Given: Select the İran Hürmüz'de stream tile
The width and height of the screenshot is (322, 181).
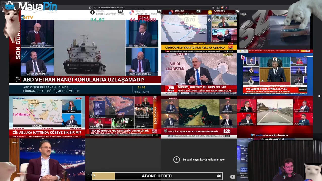Looking at the screenshot, I should coord(123,117).
